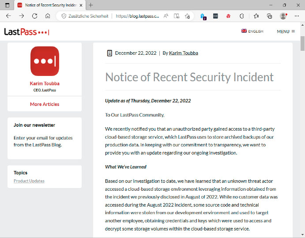Open the ENGLISH language selector
Screen dimensions: 305x238
pos(252,31)
